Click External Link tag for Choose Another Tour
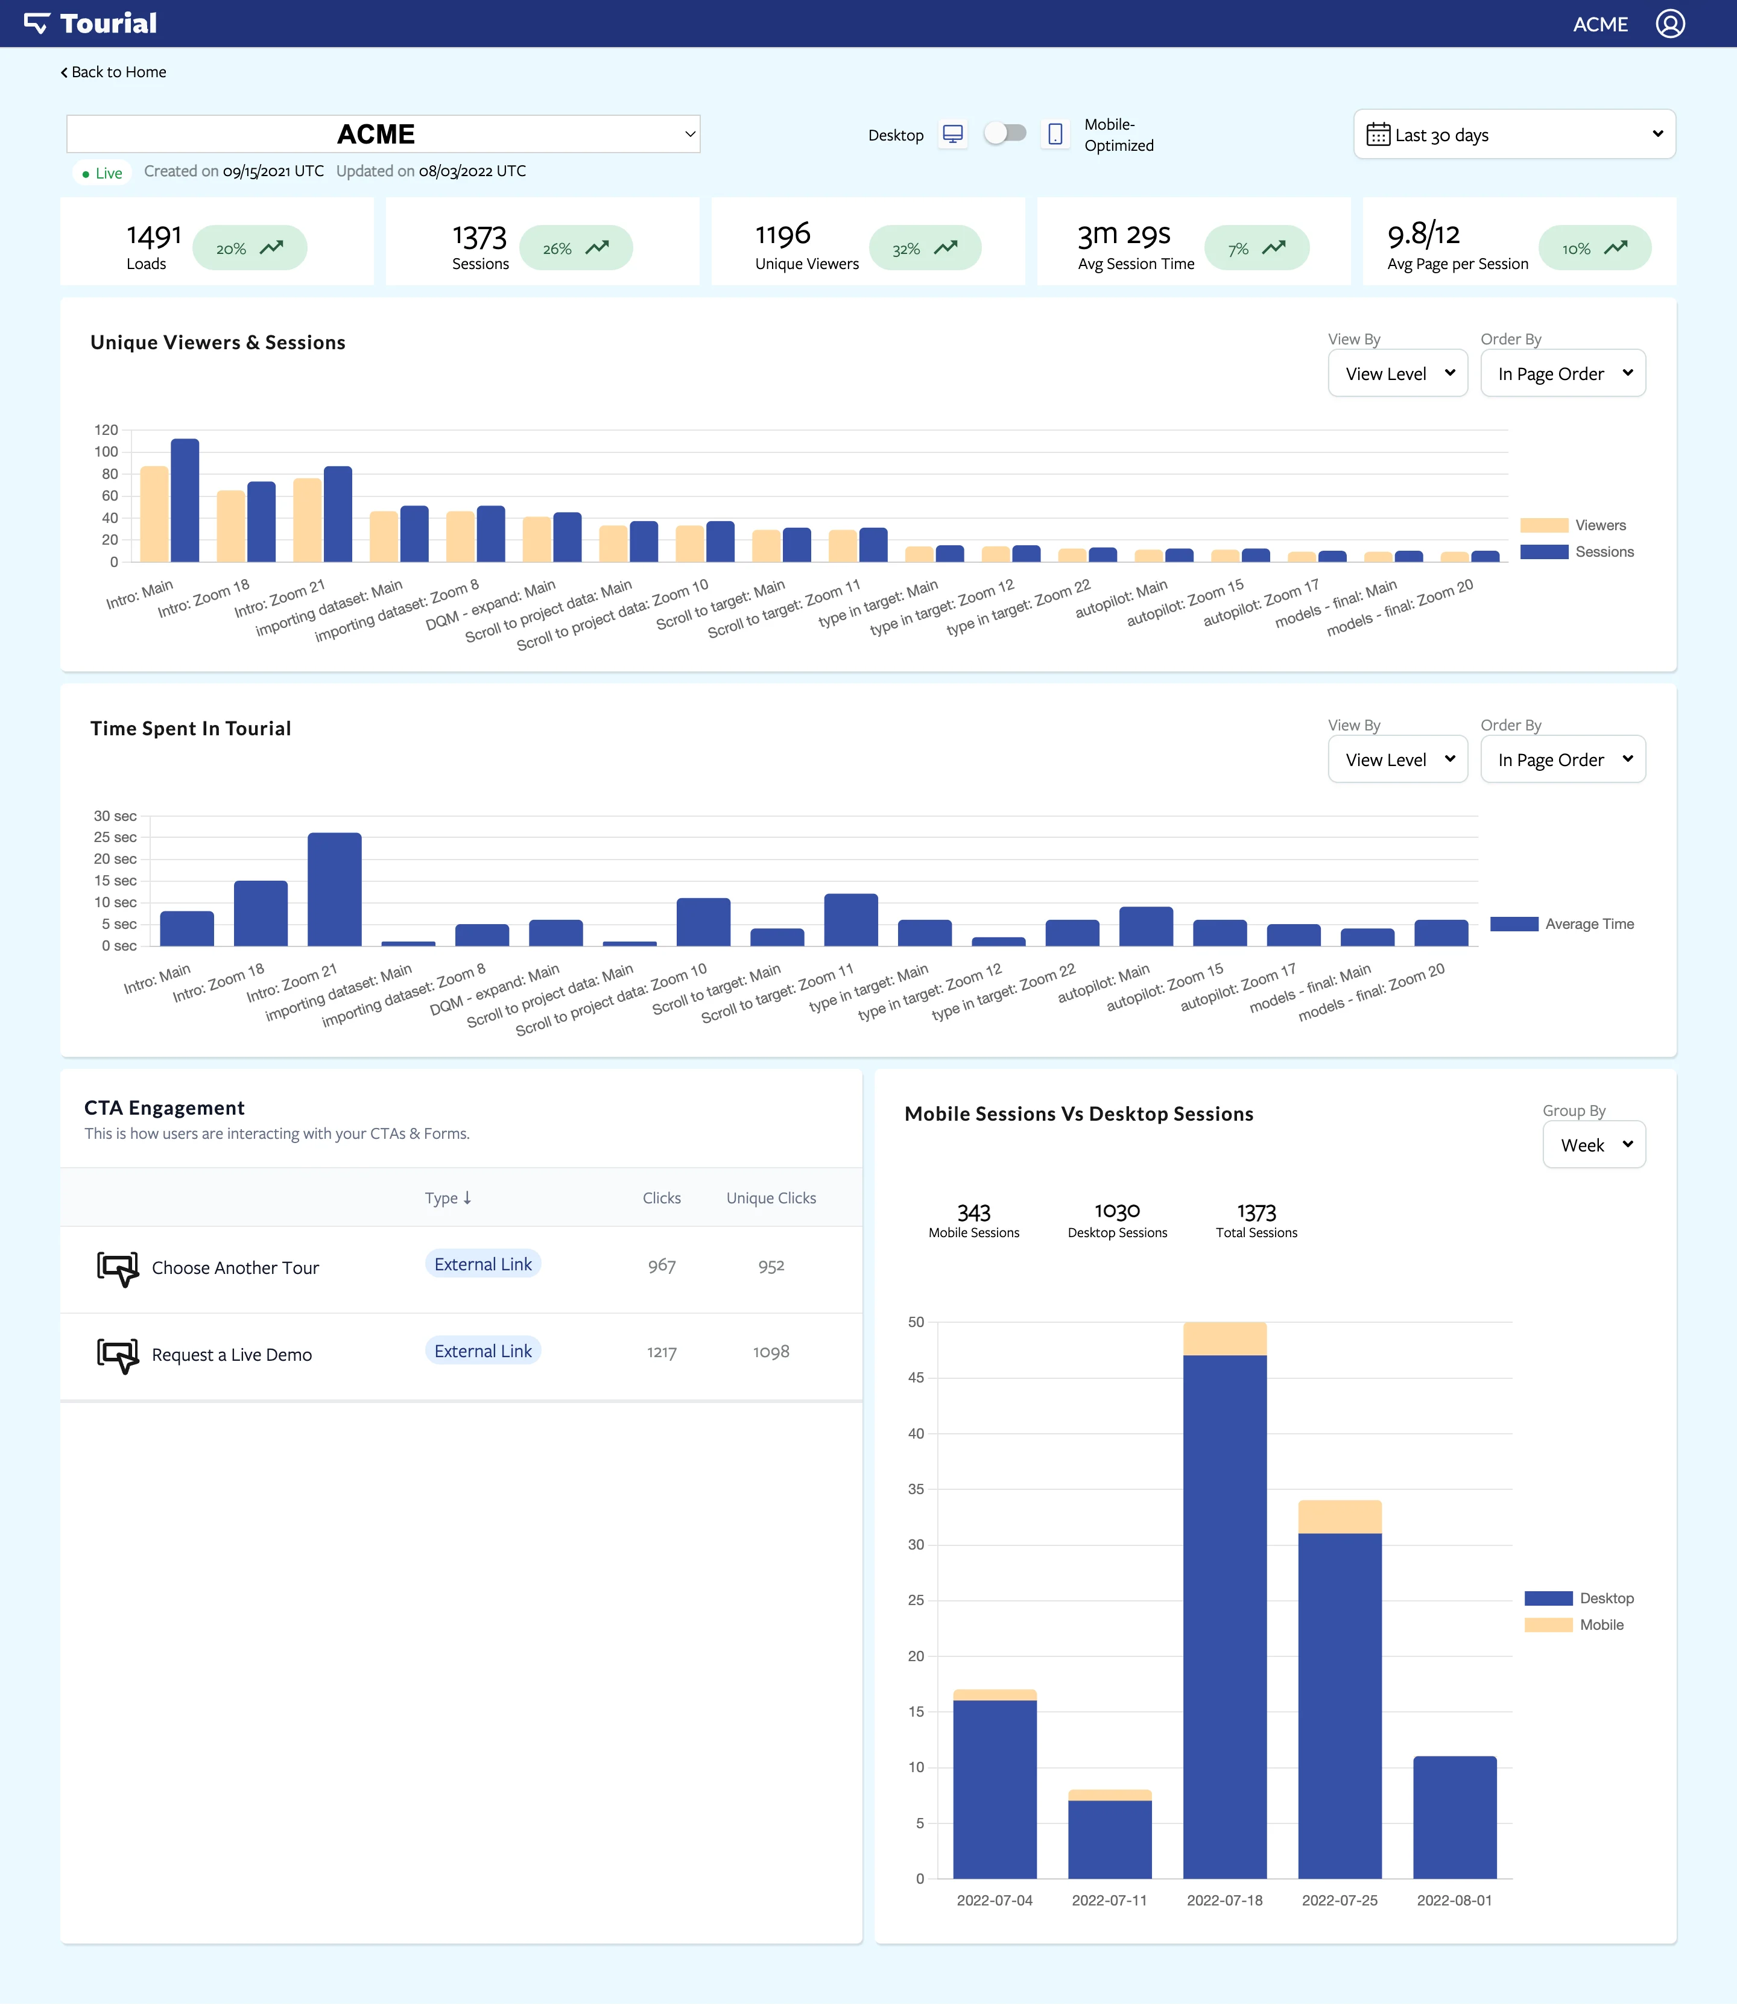The height and width of the screenshot is (2005, 1737). pos(482,1264)
